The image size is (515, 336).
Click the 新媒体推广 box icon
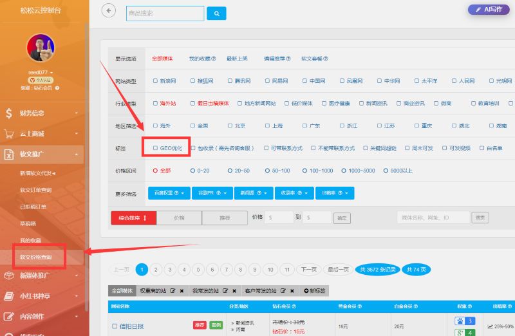point(9,275)
